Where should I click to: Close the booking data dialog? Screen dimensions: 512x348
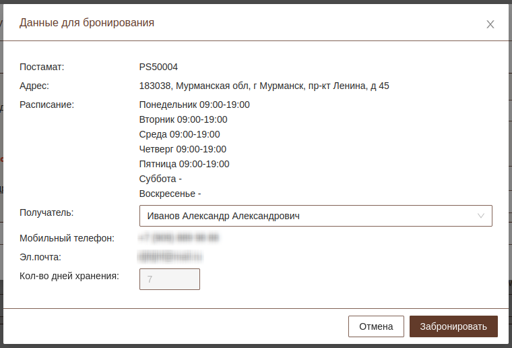pos(490,24)
